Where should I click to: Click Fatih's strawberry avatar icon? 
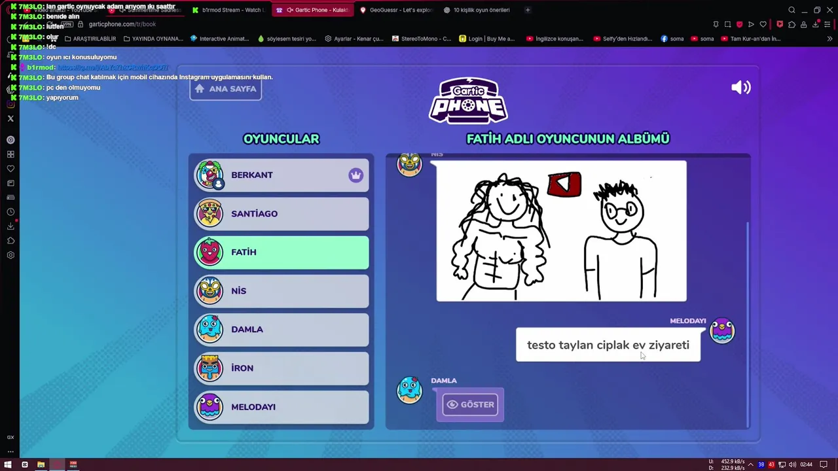click(x=209, y=252)
